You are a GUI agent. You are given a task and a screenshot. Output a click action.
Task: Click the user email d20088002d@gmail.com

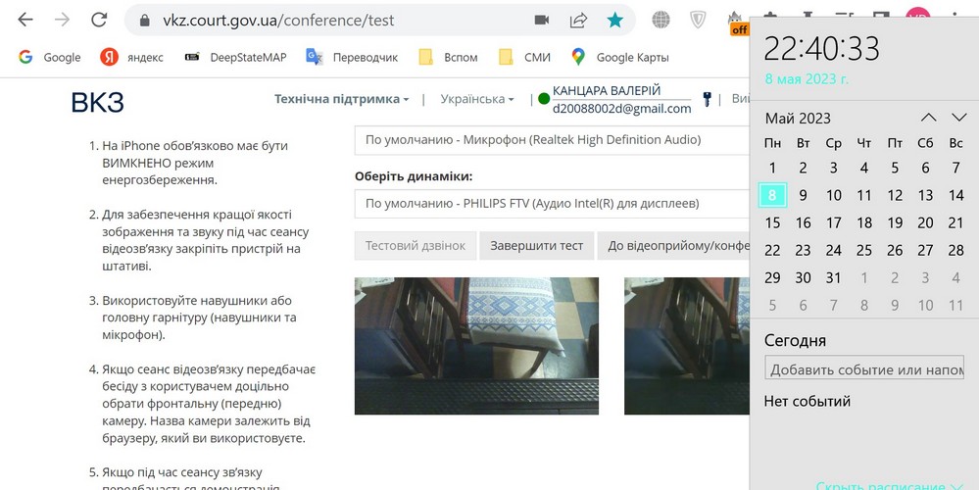point(622,109)
